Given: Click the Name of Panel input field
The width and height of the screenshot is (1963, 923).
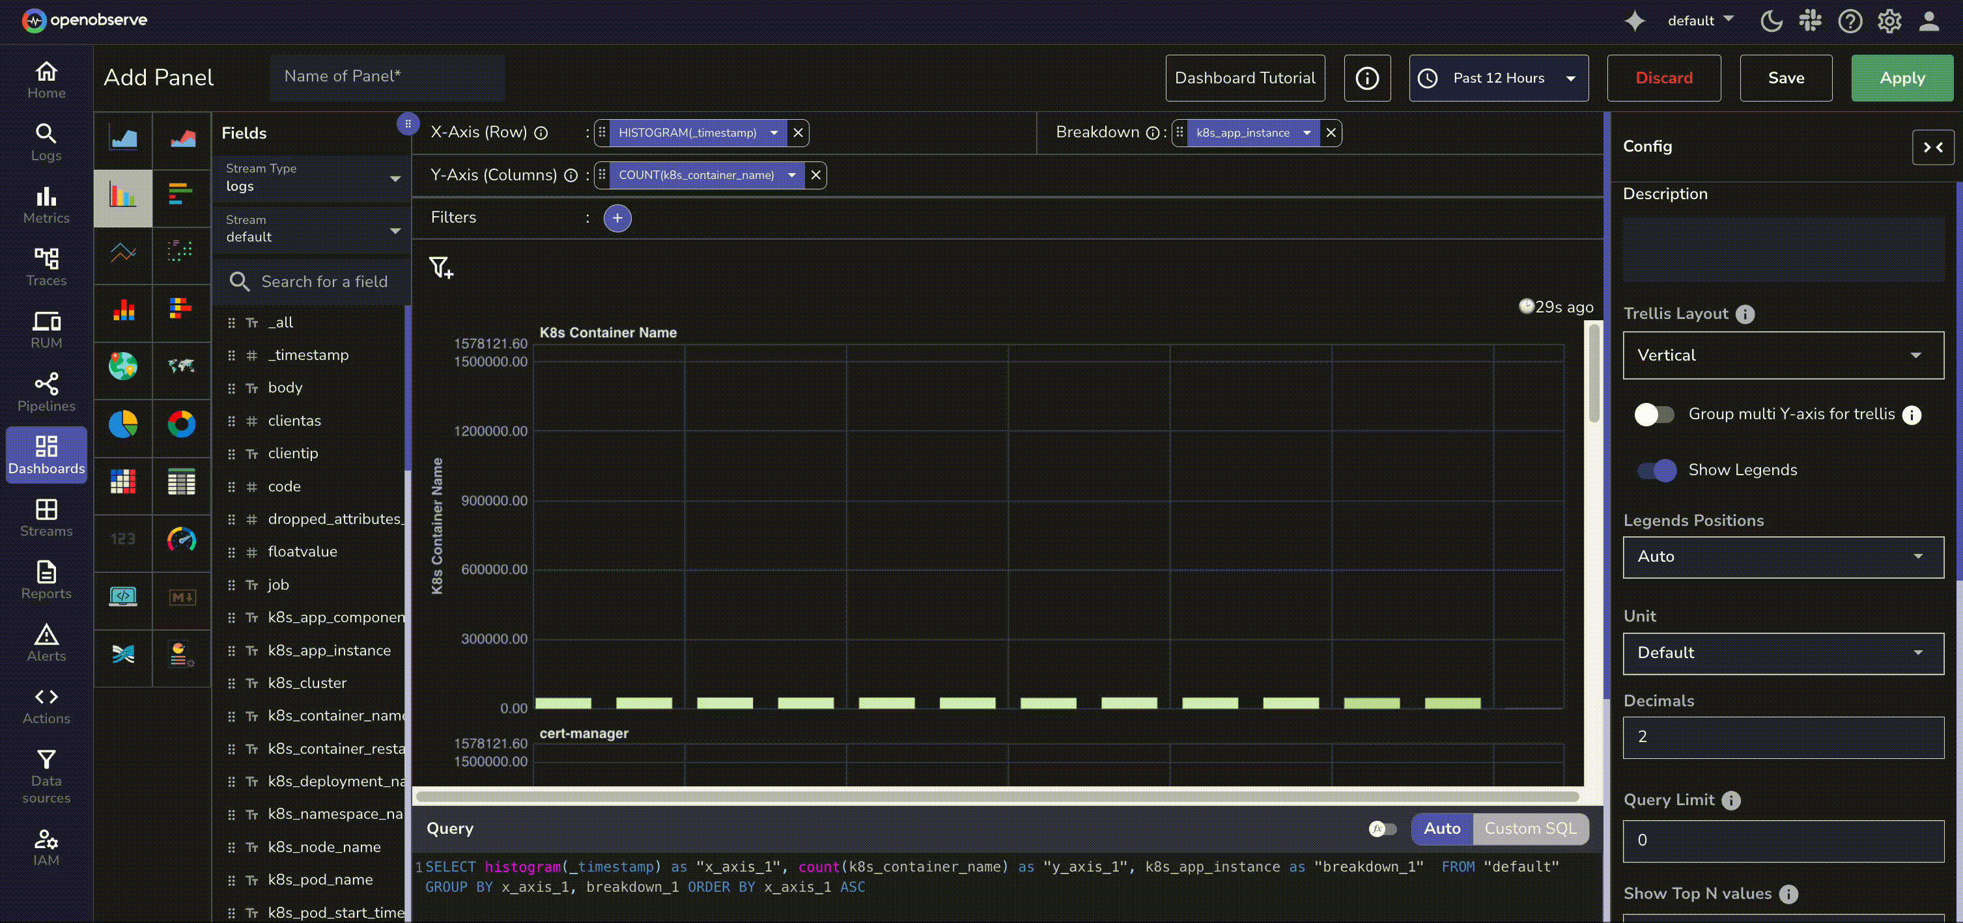Looking at the screenshot, I should pos(387,77).
